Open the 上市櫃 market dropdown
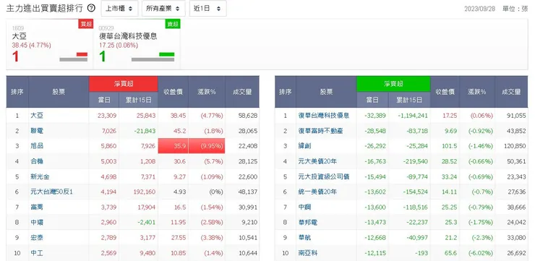This screenshot has width=535, height=261. 119,9
